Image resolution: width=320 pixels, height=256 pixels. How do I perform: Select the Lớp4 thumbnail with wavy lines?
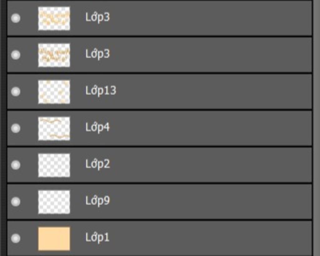54,128
